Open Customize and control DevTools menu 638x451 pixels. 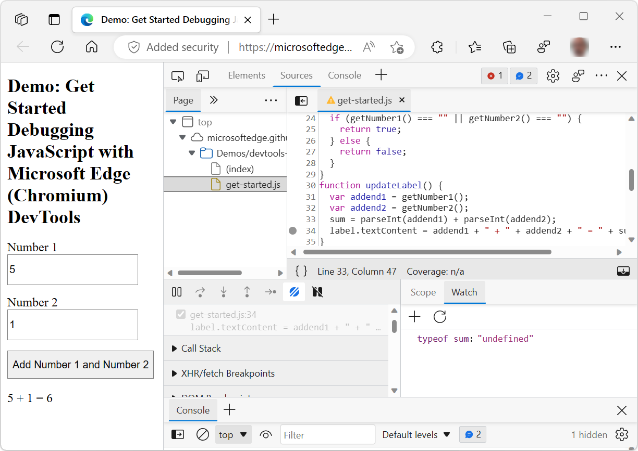click(x=602, y=76)
